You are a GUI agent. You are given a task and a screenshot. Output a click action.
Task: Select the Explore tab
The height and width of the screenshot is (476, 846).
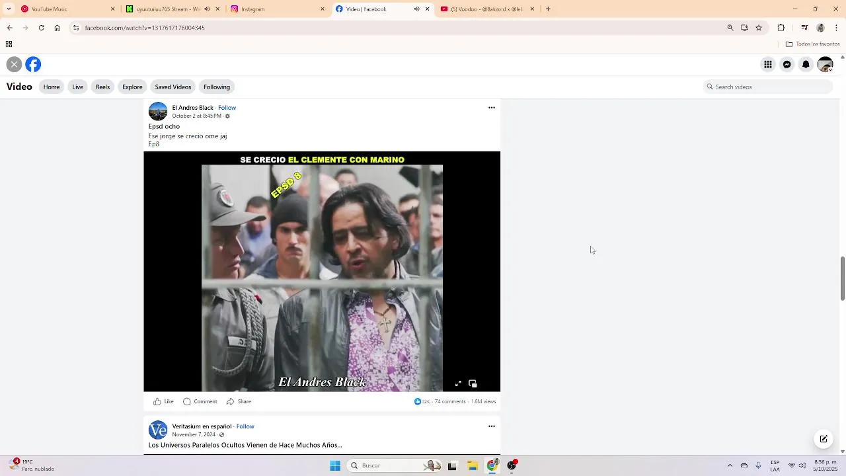click(132, 87)
